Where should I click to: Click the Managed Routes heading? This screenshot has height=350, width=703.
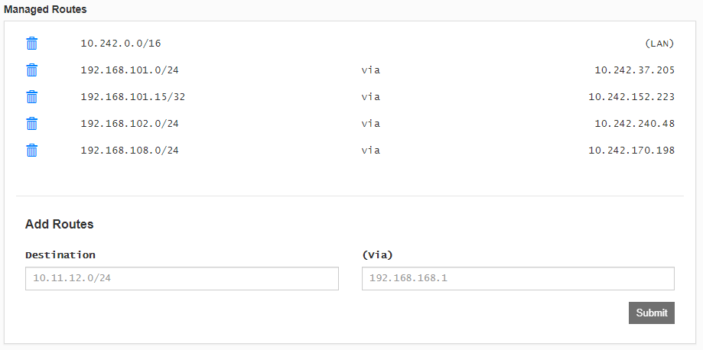coord(45,10)
